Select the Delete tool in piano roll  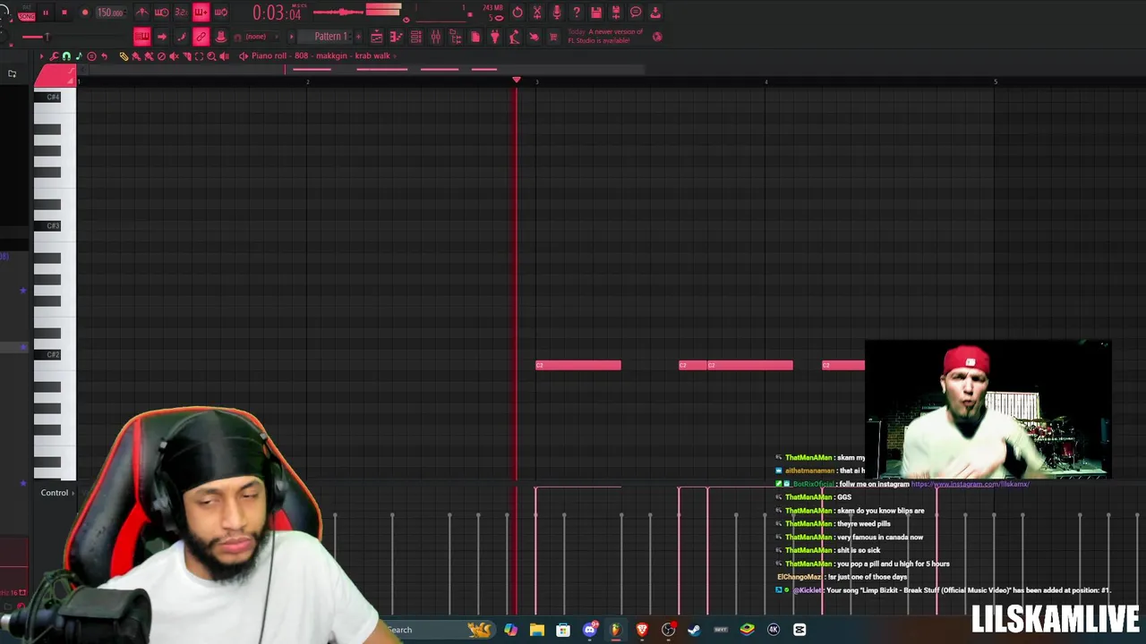point(161,56)
